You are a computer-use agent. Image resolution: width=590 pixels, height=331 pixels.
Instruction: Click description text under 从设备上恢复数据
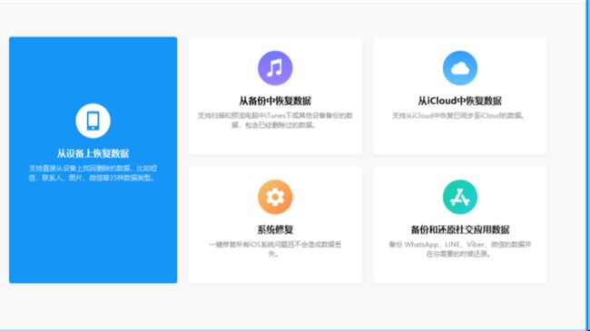[x=93, y=173]
